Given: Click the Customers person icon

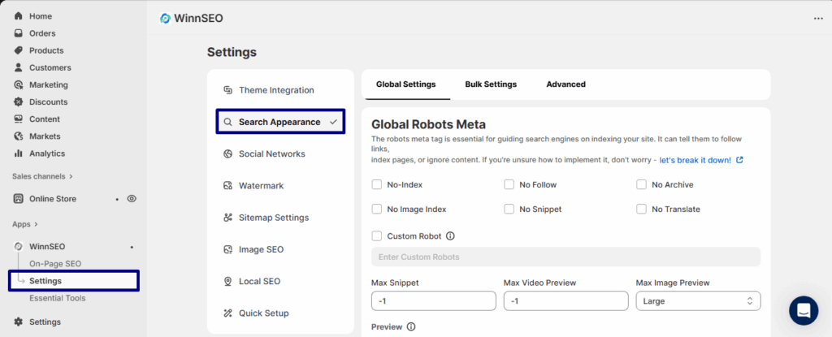Looking at the screenshot, I should pos(19,67).
